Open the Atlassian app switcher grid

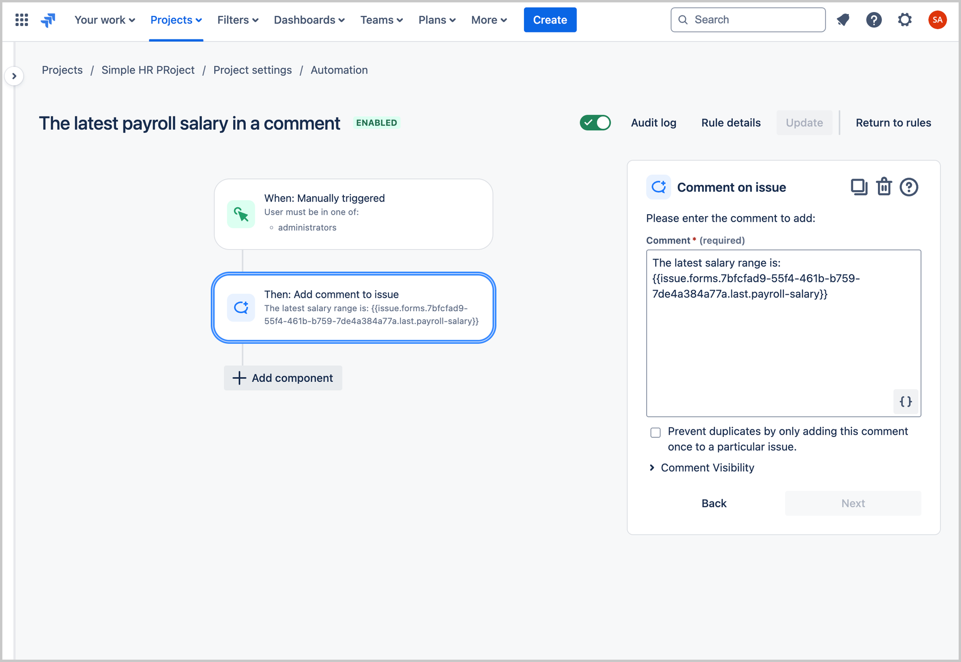(x=21, y=20)
